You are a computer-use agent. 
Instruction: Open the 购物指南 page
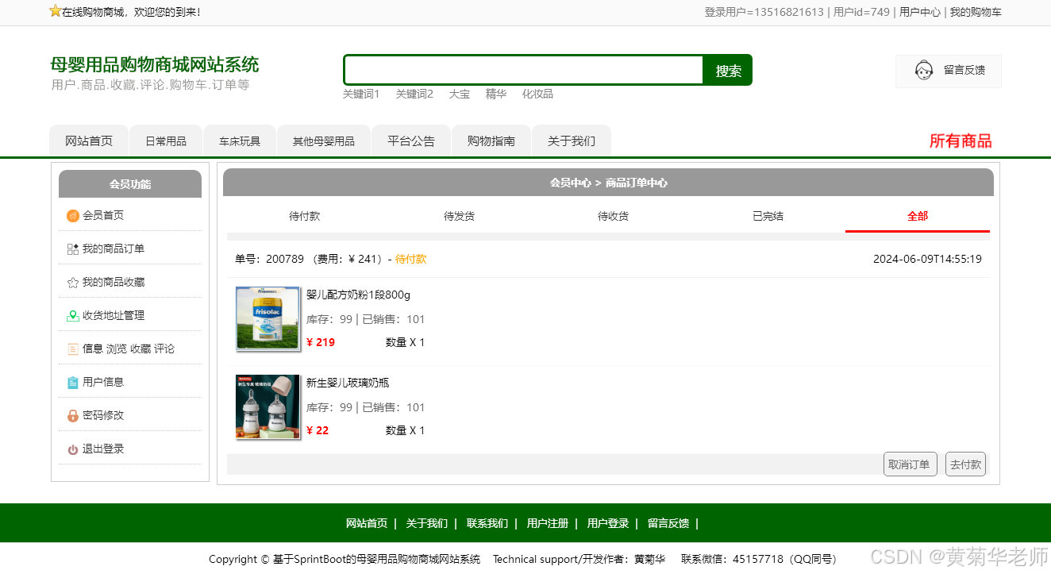[x=491, y=141]
